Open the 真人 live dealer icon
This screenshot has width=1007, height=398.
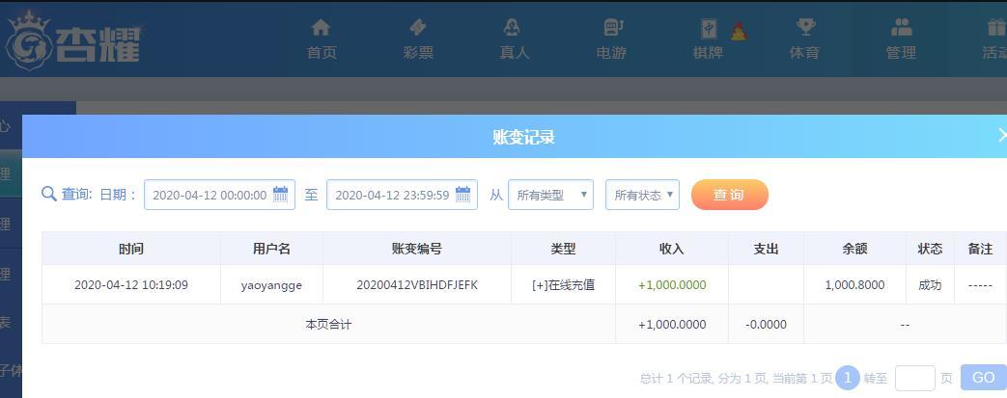tap(513, 28)
